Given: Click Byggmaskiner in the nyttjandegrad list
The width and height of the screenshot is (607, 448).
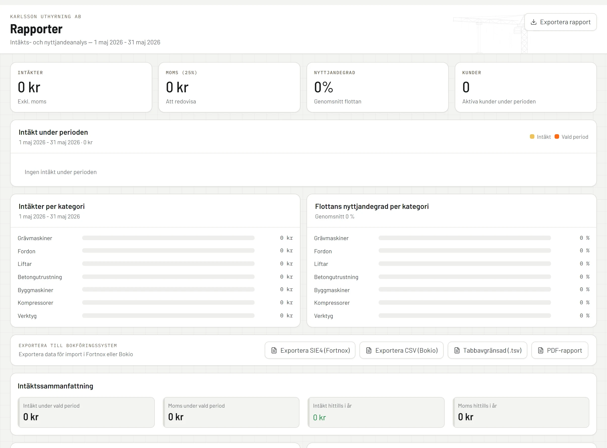Looking at the screenshot, I should point(332,290).
